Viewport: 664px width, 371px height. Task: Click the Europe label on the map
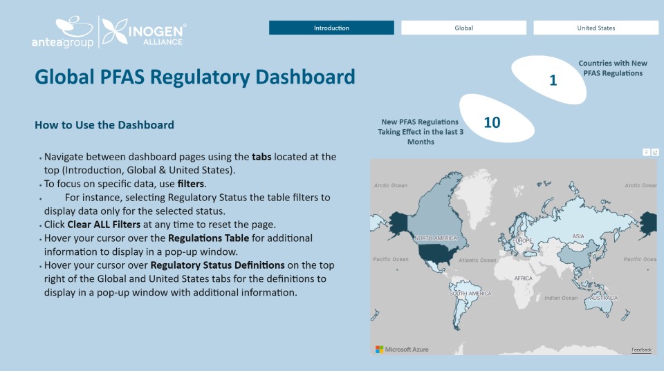[522, 240]
